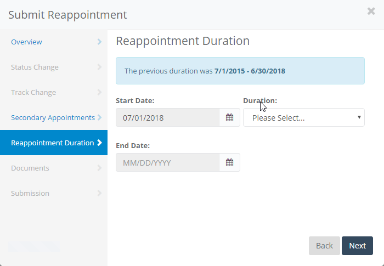
Task: Click chevron arrow beside Overview
Action: pos(99,42)
